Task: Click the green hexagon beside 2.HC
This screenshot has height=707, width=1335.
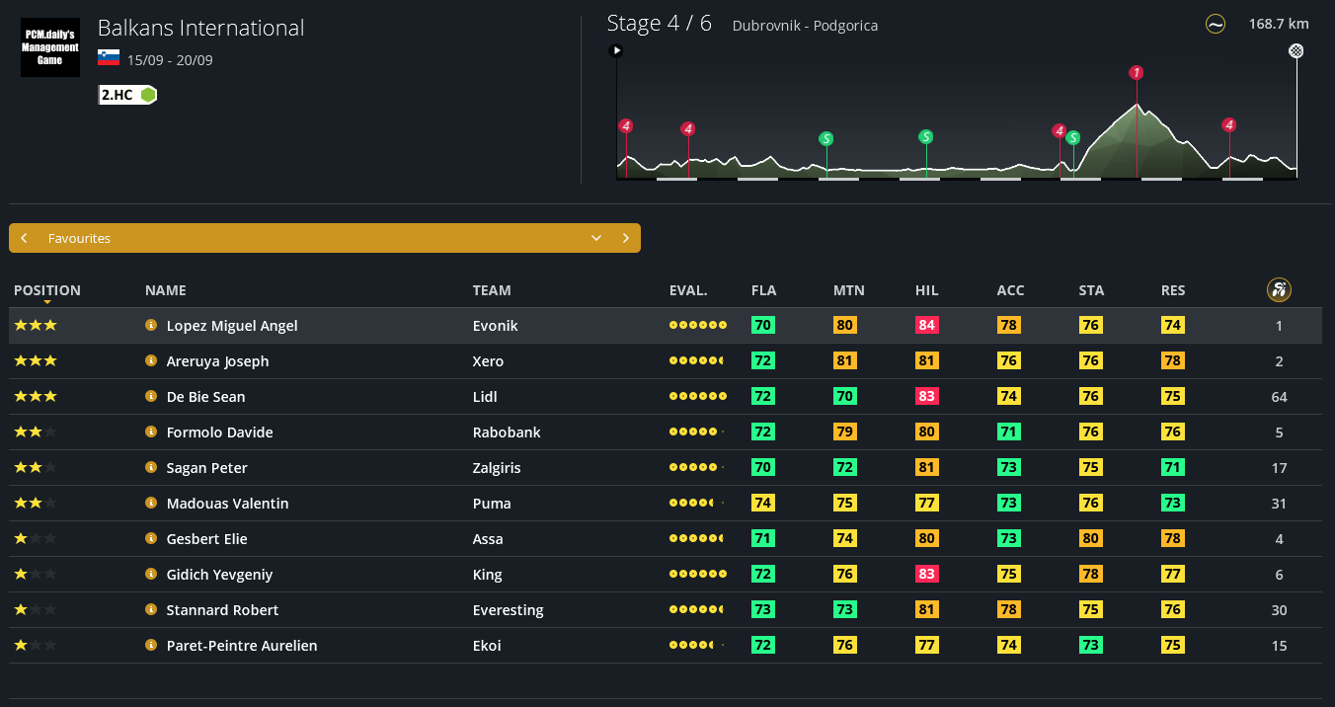Action: point(148,95)
